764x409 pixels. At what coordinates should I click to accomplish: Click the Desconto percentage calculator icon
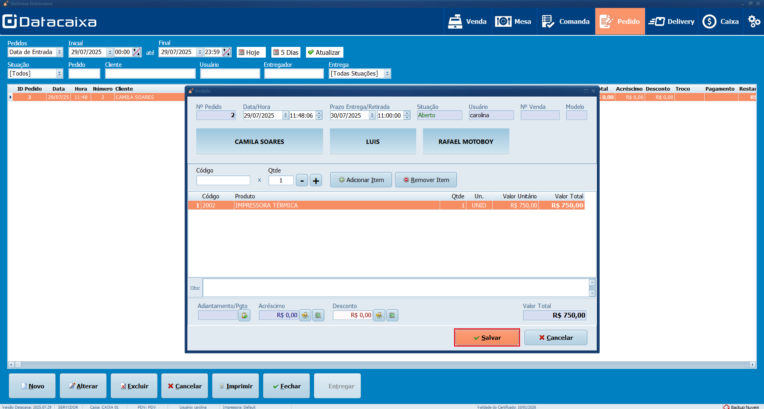pyautogui.click(x=392, y=316)
